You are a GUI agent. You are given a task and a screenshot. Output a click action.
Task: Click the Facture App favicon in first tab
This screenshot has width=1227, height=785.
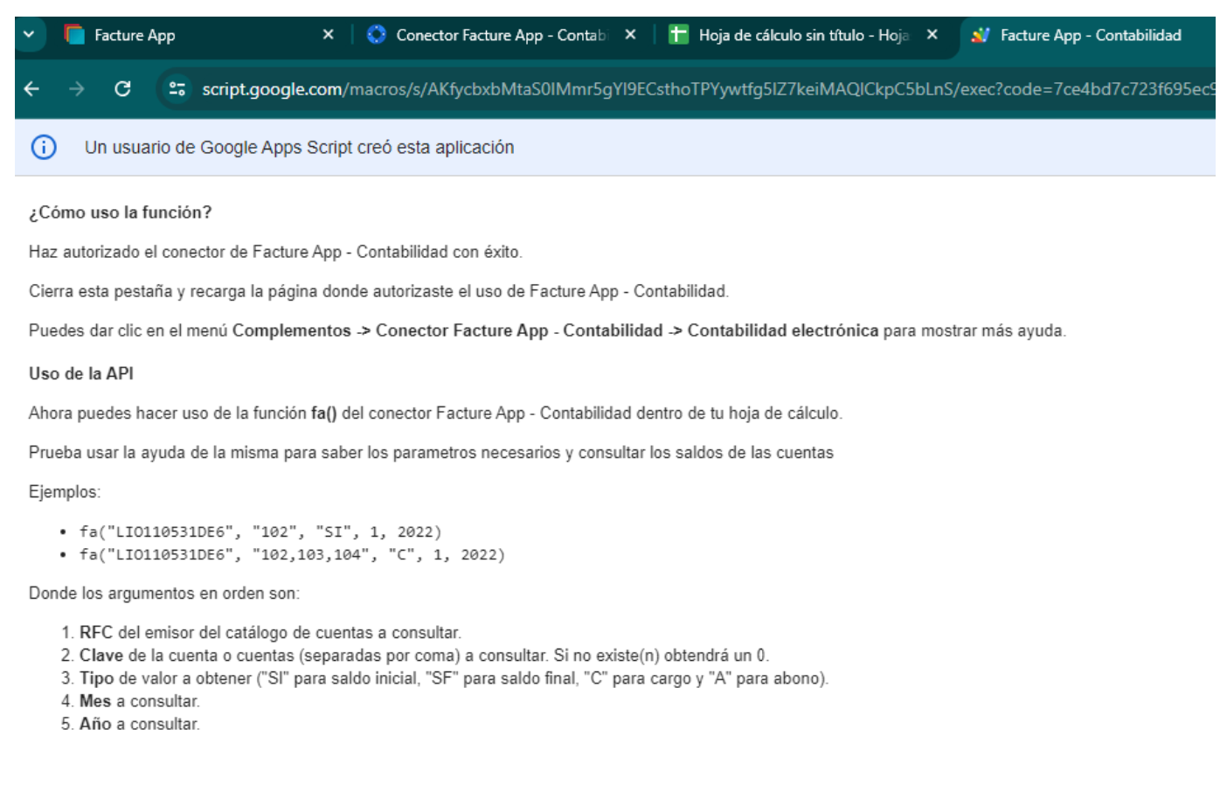pyautogui.click(x=74, y=35)
